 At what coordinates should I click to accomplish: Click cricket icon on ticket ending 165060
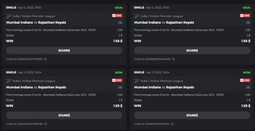point(137,81)
